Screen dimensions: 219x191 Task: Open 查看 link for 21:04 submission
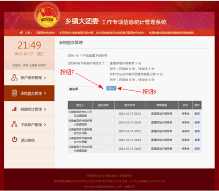(197, 149)
